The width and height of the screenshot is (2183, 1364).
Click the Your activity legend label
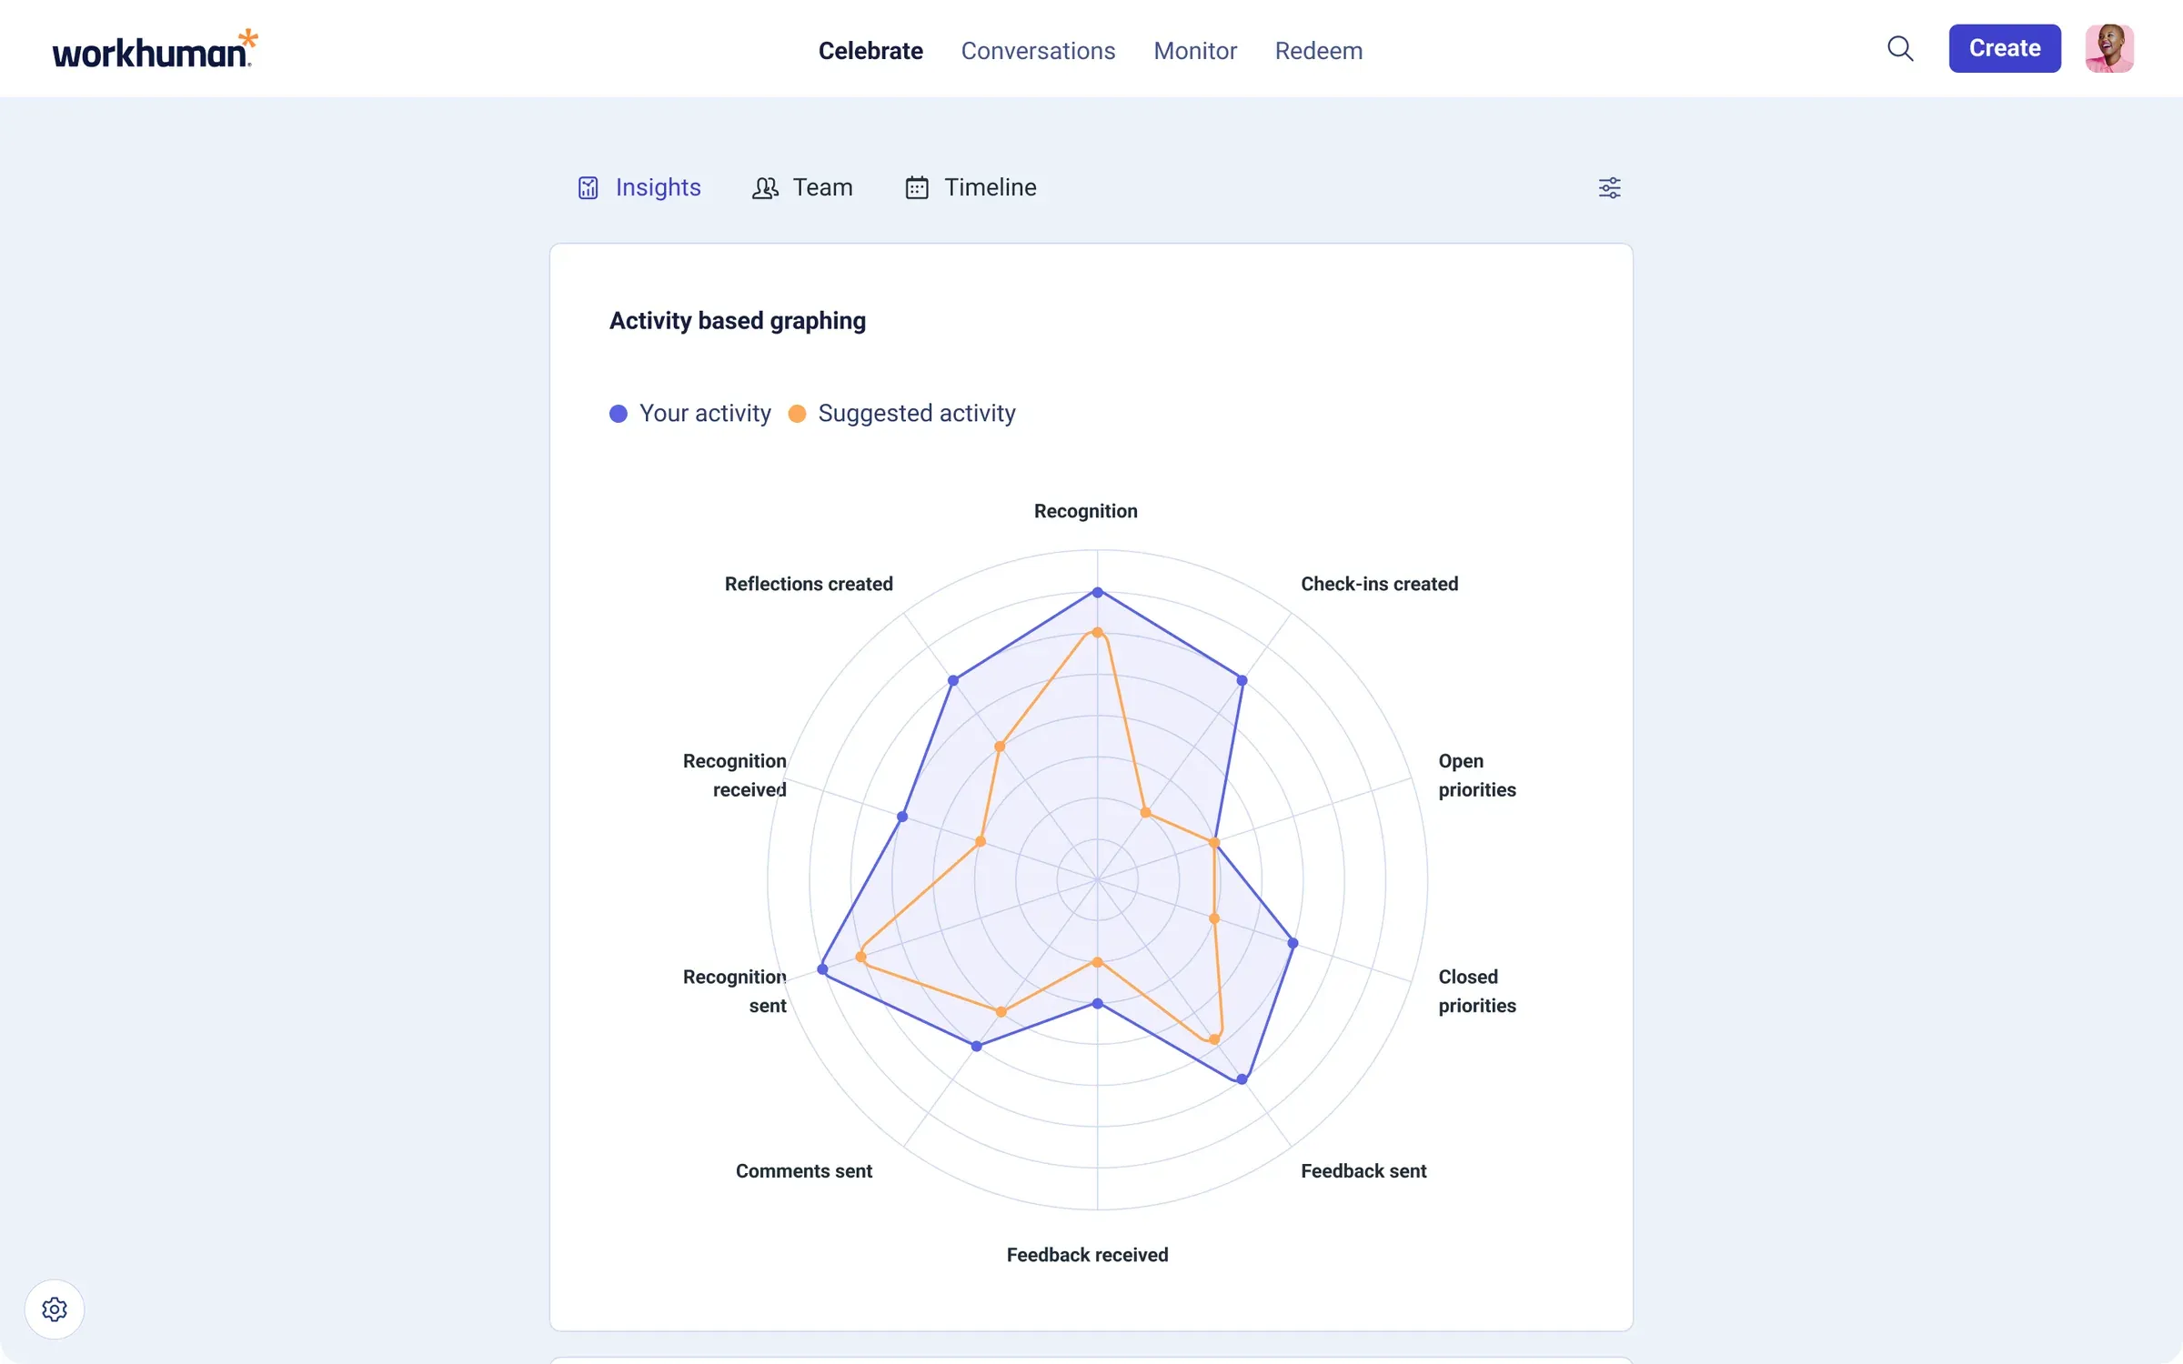(705, 414)
